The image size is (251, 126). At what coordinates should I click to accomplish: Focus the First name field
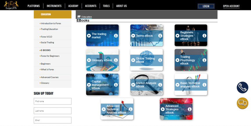(53, 101)
